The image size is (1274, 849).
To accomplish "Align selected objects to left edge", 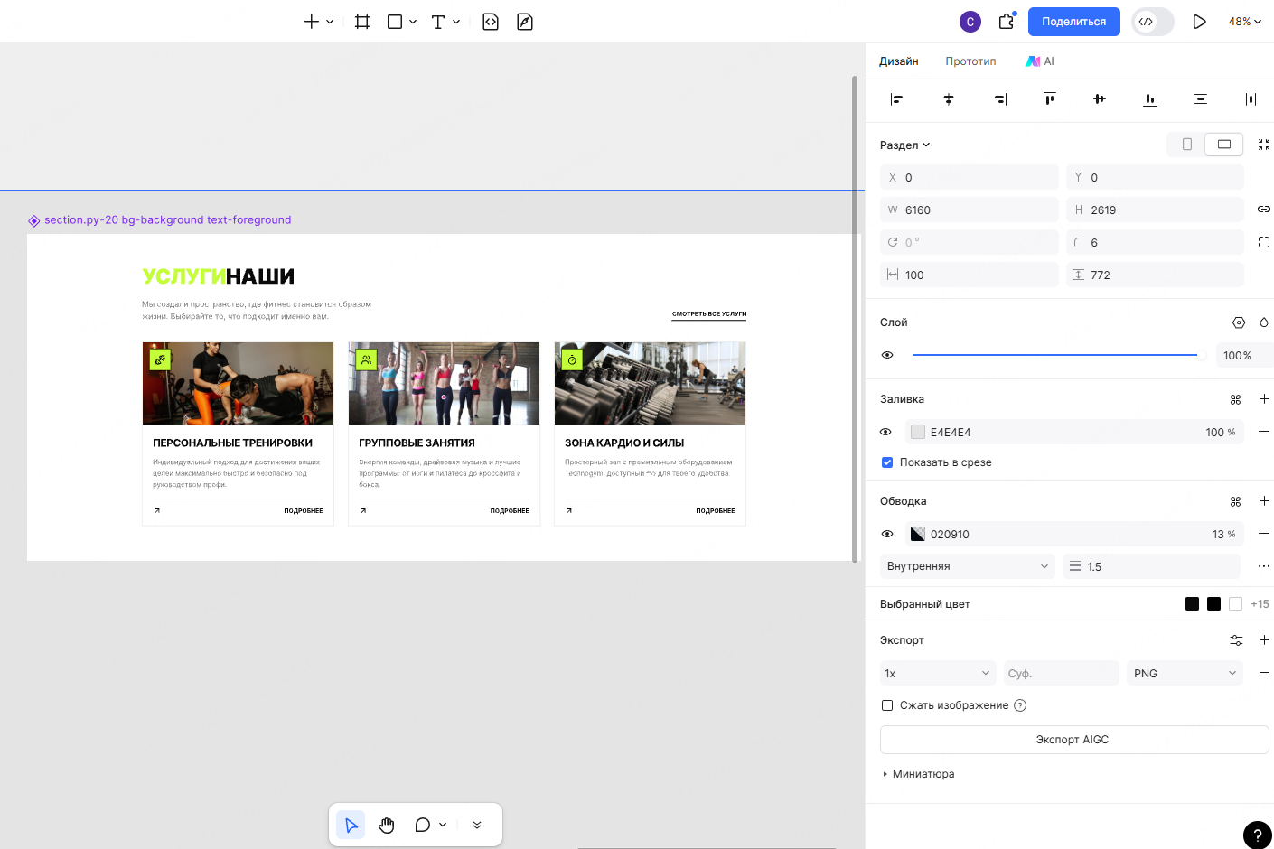I will pos(897,99).
